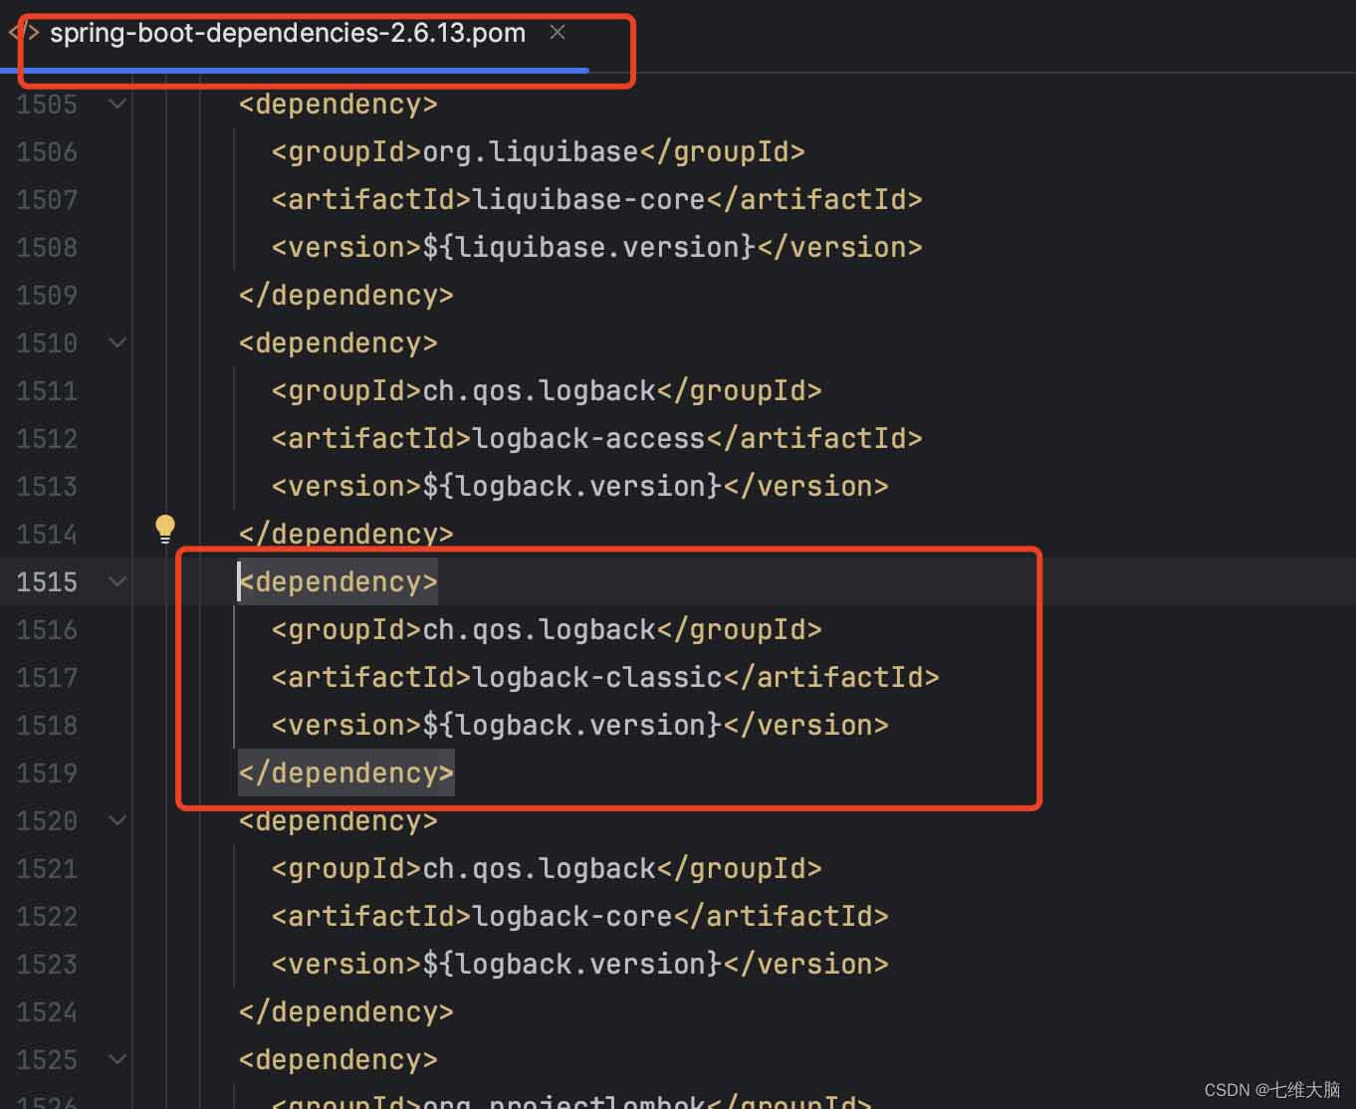Fold the logback-core dependency at line 1520

[x=117, y=820]
